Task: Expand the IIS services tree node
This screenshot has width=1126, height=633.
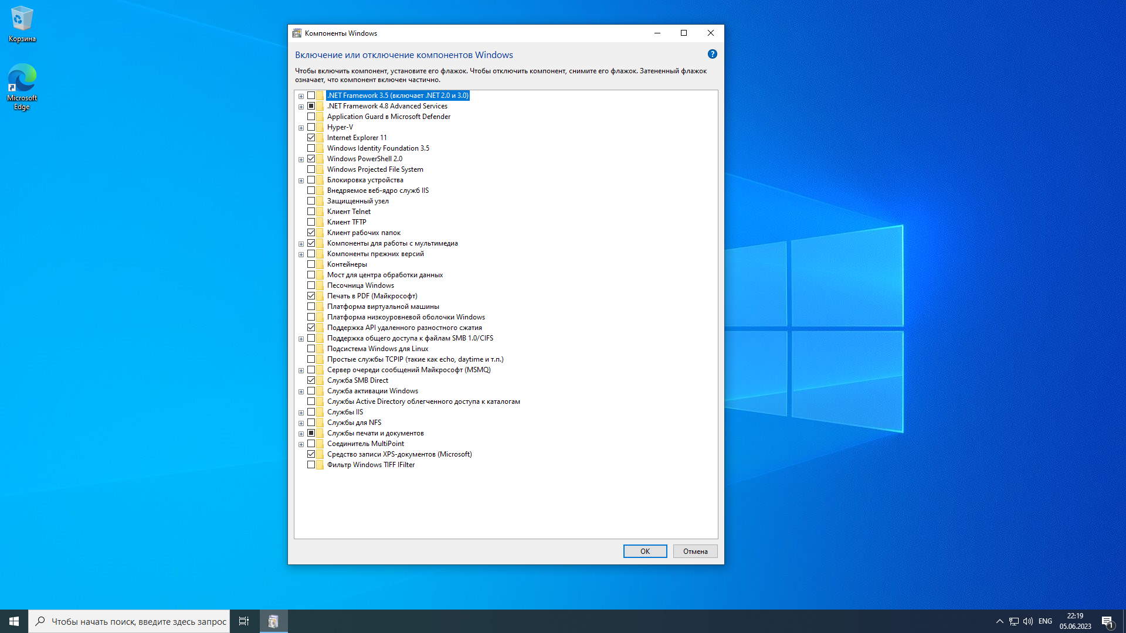Action: 301,413
